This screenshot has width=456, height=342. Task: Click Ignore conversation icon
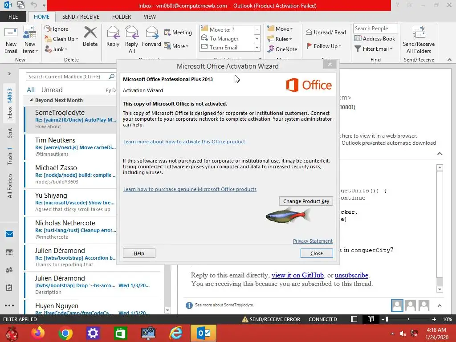coord(48,28)
